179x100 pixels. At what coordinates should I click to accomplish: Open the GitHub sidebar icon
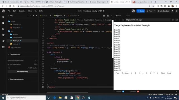pos(3,35)
